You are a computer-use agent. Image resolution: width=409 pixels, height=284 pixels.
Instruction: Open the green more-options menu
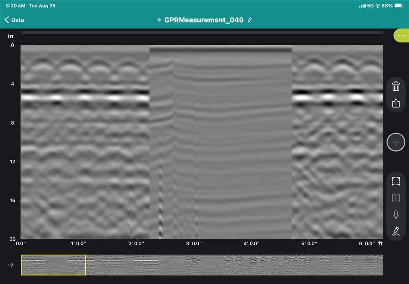[401, 36]
